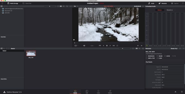Click the media pool search icon
The image size is (185, 94).
pyautogui.click(x=143, y=48)
